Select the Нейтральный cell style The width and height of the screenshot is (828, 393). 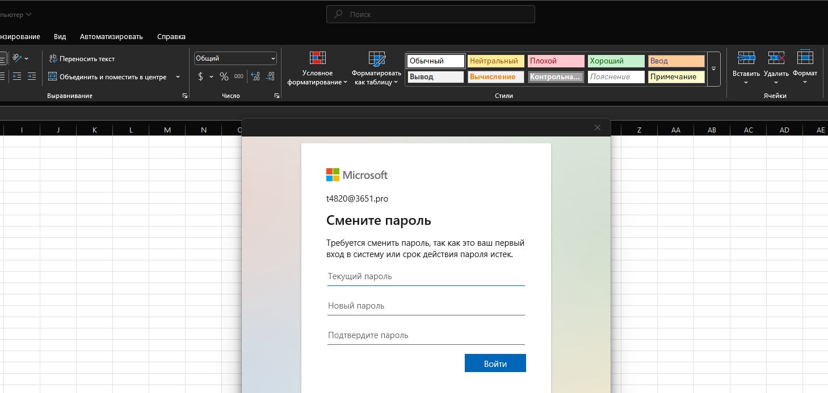496,61
